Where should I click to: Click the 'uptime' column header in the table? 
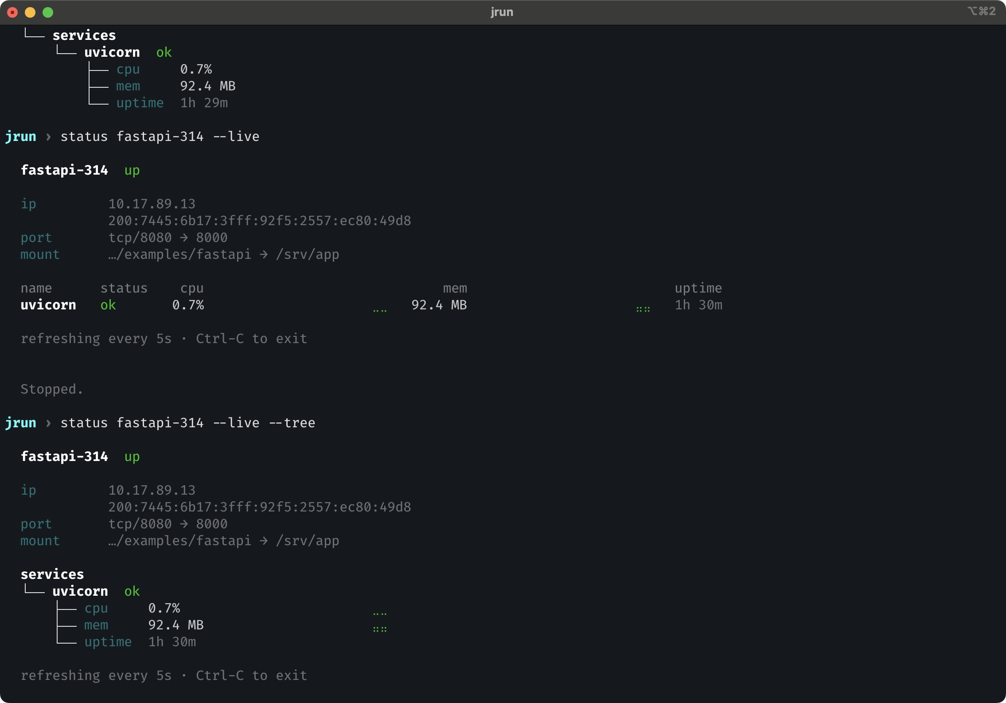coord(698,289)
